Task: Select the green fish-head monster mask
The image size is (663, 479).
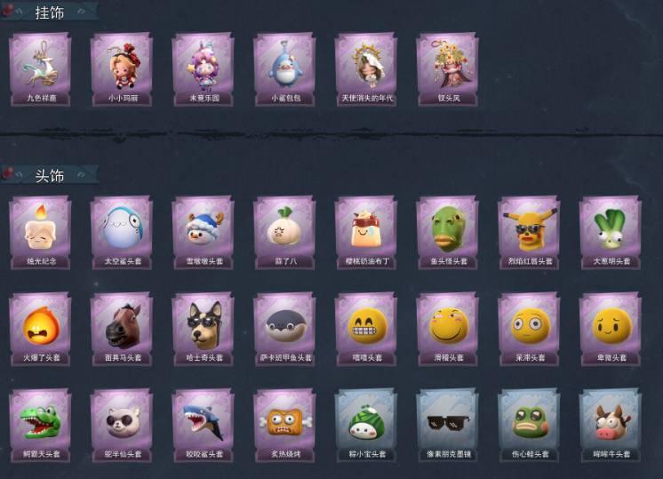Action: coord(448,233)
